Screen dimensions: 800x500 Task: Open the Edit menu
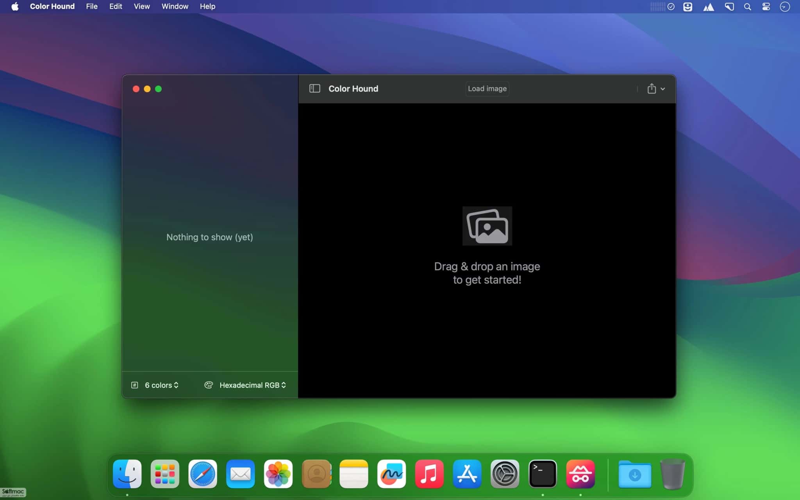pos(116,6)
